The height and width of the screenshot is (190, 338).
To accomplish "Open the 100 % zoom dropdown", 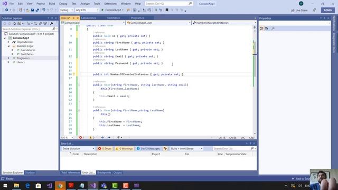I will tap(67, 137).
